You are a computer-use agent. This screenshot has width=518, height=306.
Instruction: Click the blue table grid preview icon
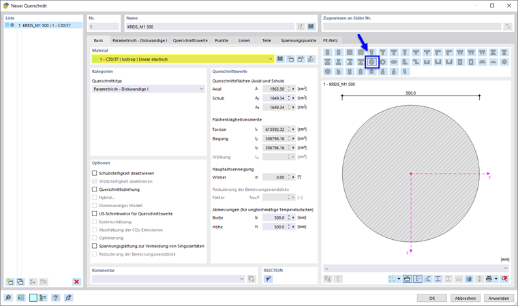point(468,279)
